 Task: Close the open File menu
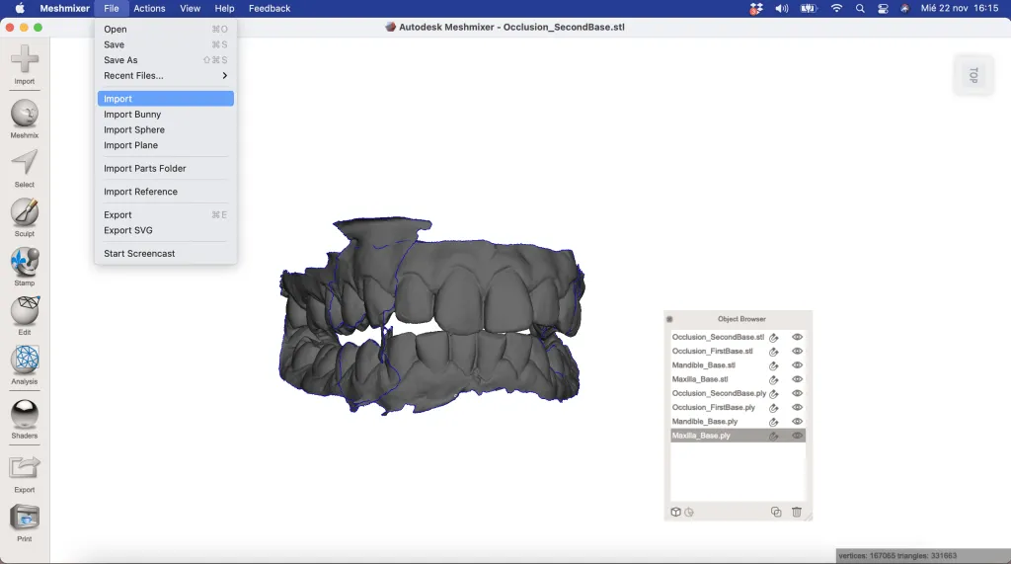click(111, 8)
